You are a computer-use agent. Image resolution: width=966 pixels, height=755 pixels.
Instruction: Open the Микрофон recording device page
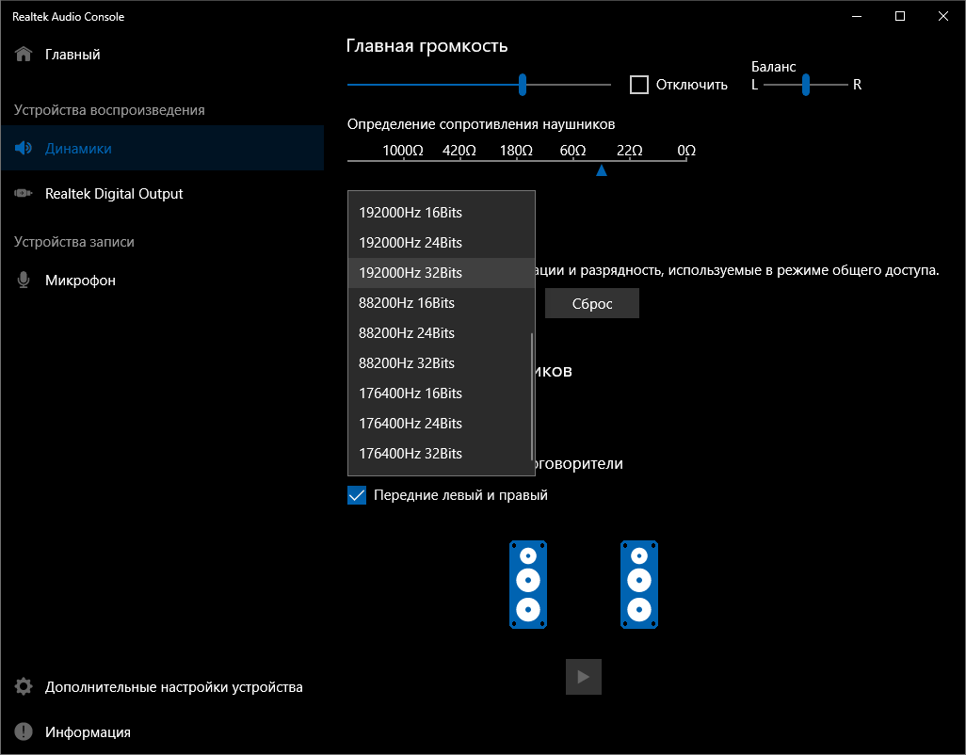click(80, 281)
